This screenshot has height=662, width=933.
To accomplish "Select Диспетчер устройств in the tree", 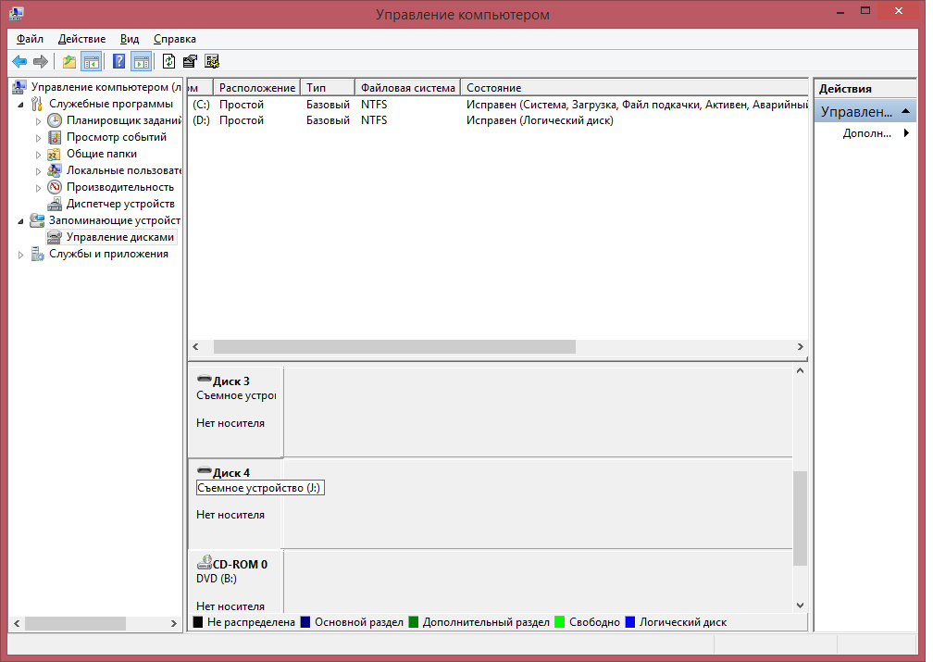I will tap(119, 204).
